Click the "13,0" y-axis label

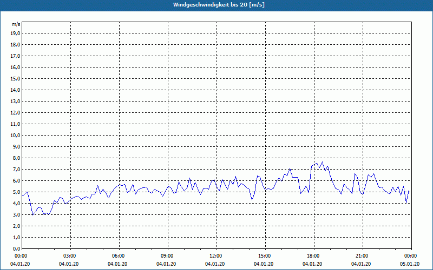(x=16, y=101)
